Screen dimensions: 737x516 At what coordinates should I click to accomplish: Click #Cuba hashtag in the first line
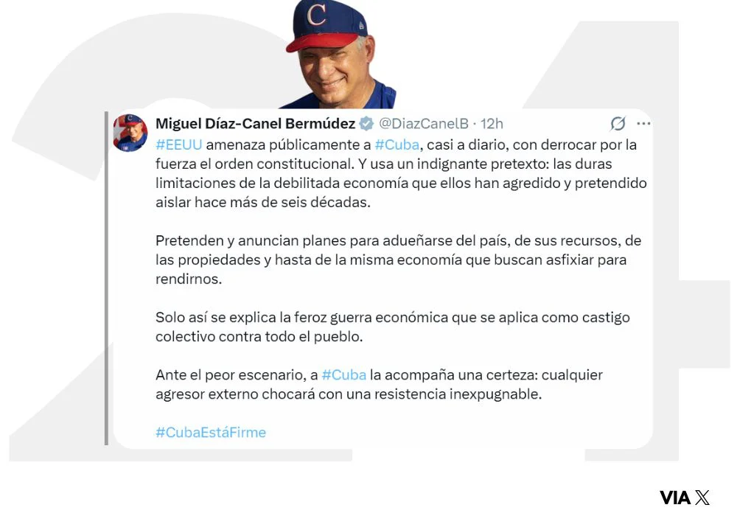397,144
